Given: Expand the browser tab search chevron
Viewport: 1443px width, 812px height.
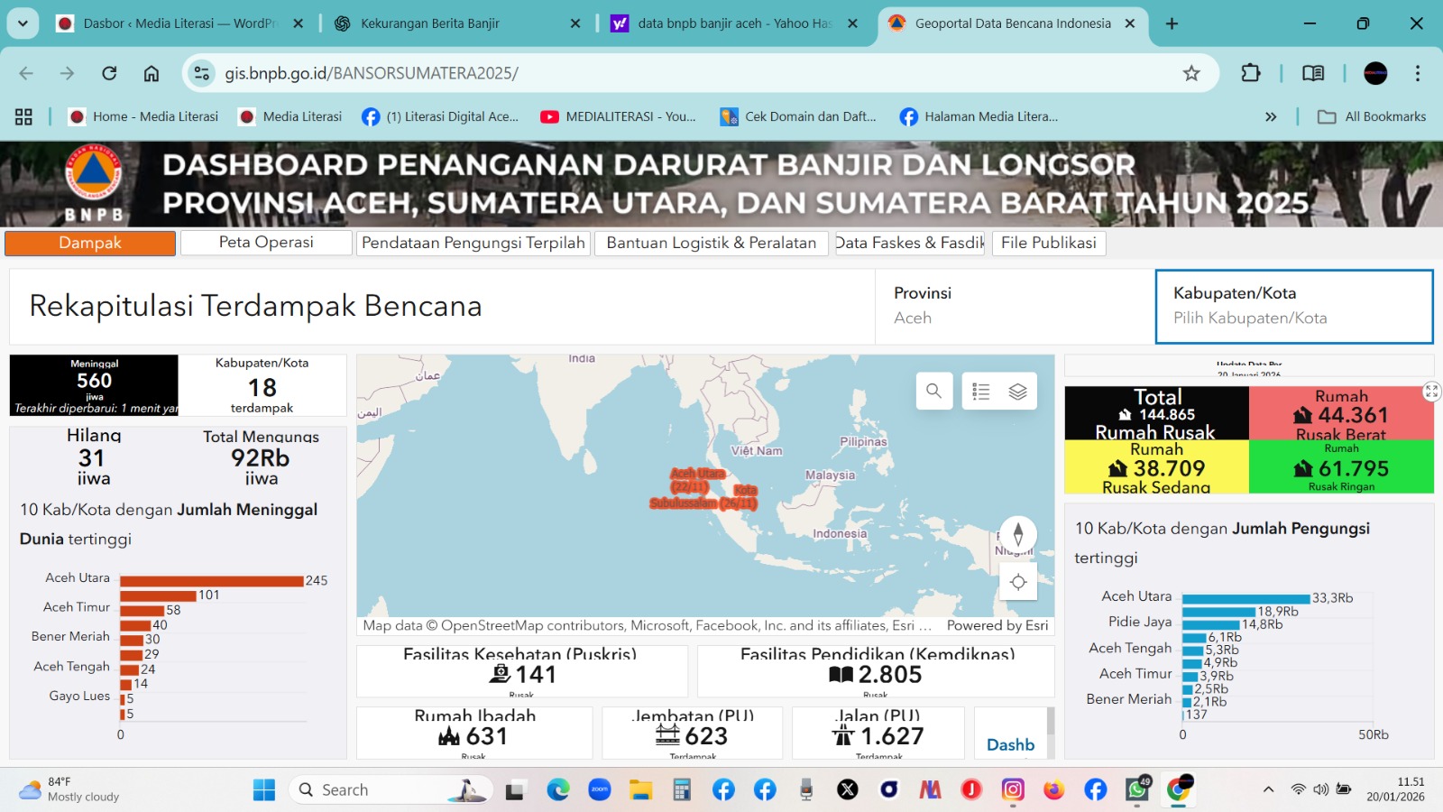Looking at the screenshot, I should (x=23, y=23).
